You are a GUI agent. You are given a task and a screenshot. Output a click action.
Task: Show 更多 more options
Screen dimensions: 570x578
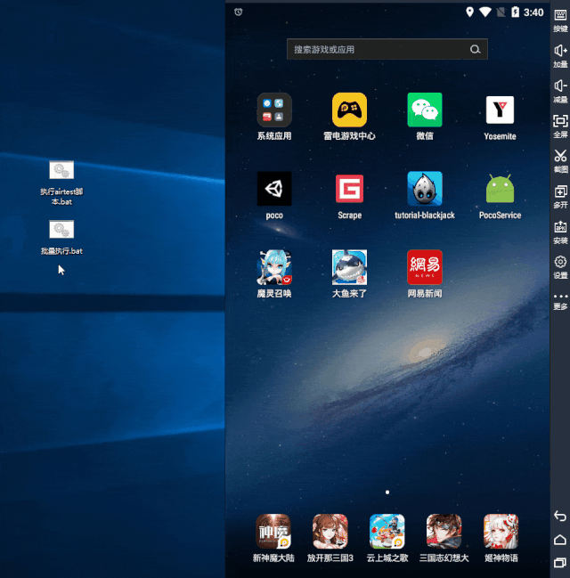tap(560, 301)
